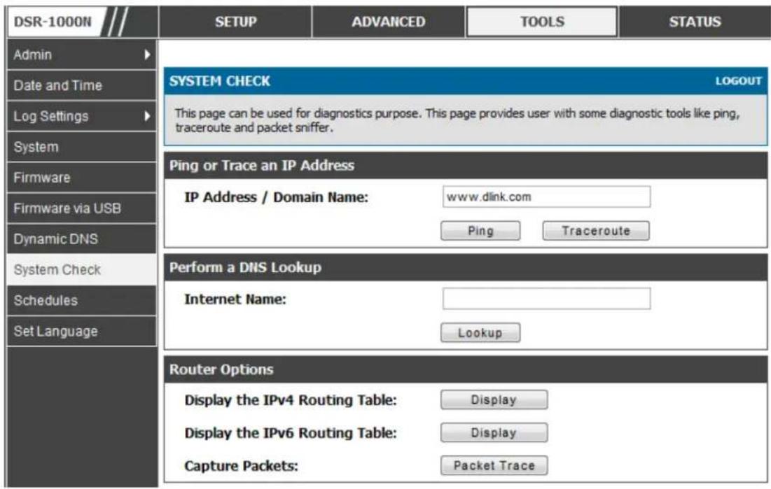
Task: Click the DSR-1000N logo
Action: coord(53,22)
